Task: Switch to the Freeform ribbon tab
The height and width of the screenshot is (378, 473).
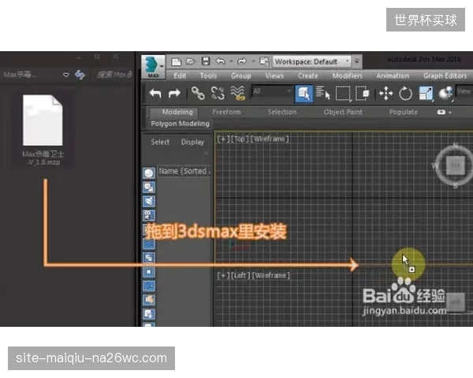Action: 226,112
